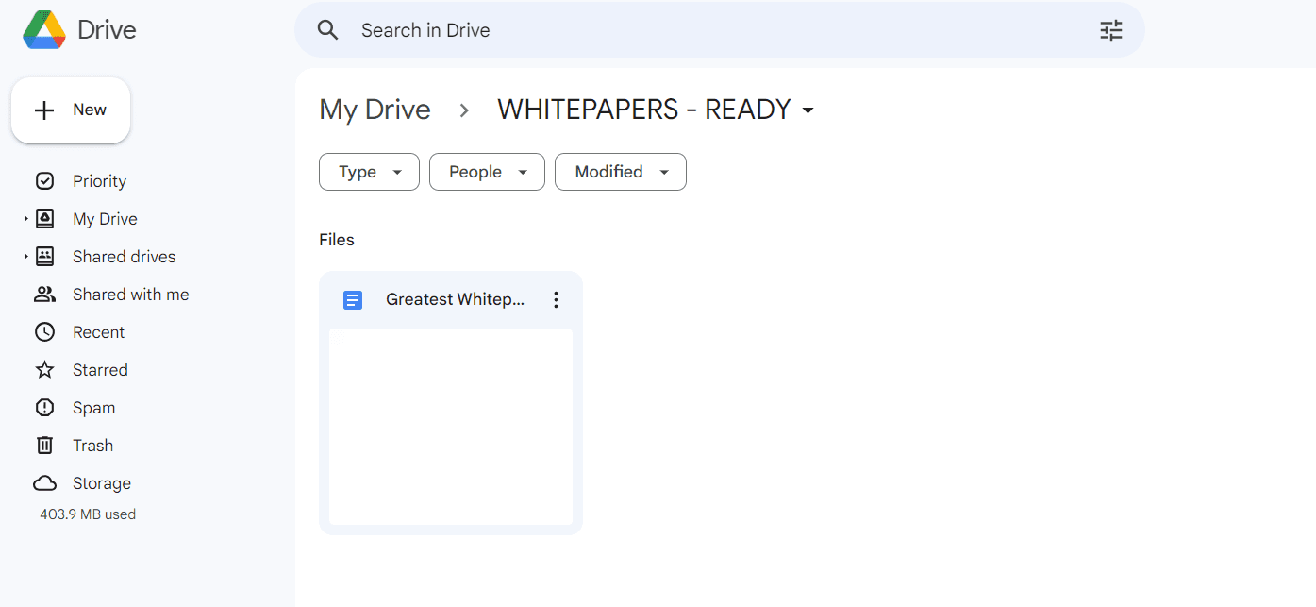This screenshot has height=607, width=1316.
Task: Open the three-dot menu on Greatest Whitepaper
Action: click(556, 299)
